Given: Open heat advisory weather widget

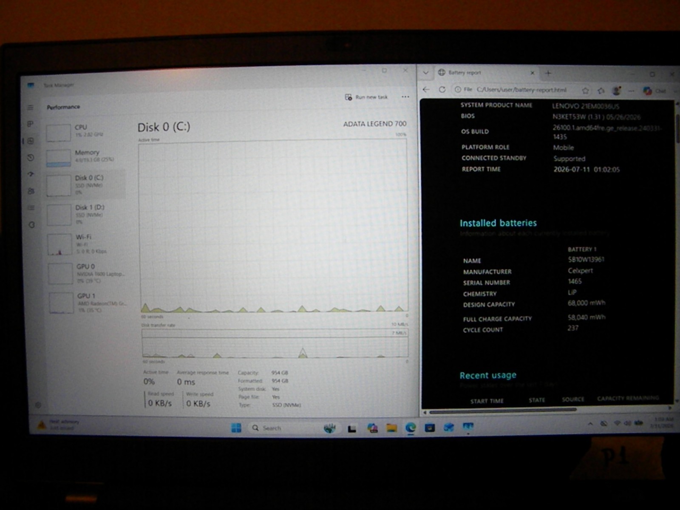Looking at the screenshot, I should coord(58,425).
